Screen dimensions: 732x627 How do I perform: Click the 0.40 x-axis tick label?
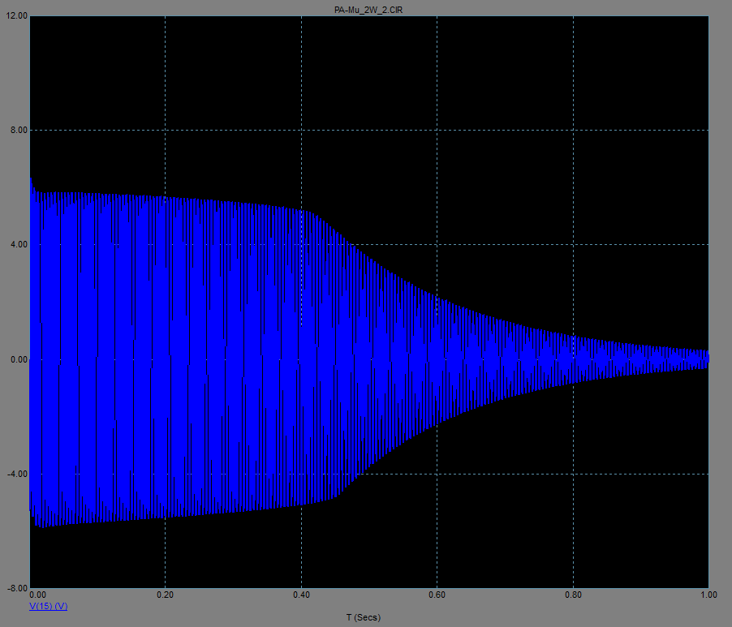pos(301,595)
